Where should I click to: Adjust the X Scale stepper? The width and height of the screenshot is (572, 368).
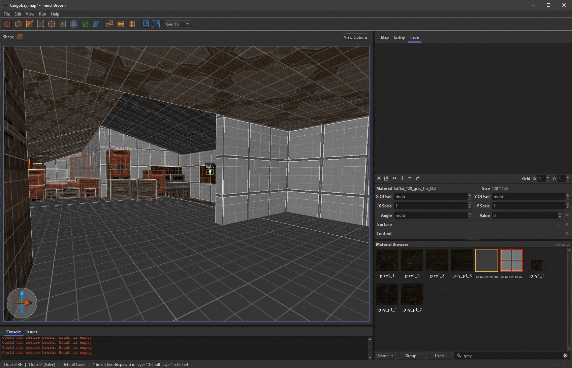470,206
